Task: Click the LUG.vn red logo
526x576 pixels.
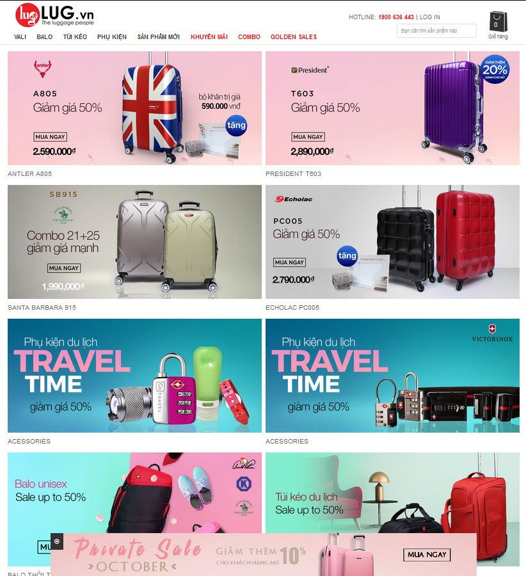Action: 27,15
